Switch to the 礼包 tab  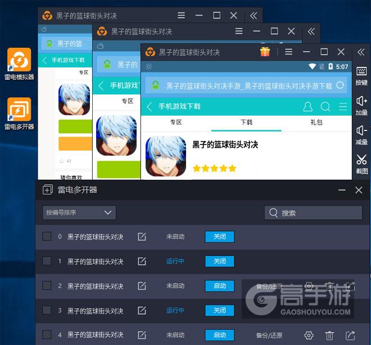click(x=316, y=122)
